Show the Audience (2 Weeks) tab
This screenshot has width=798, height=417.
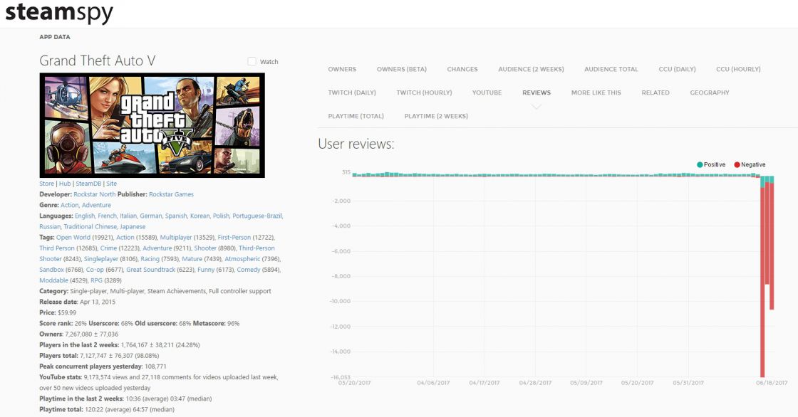point(531,69)
